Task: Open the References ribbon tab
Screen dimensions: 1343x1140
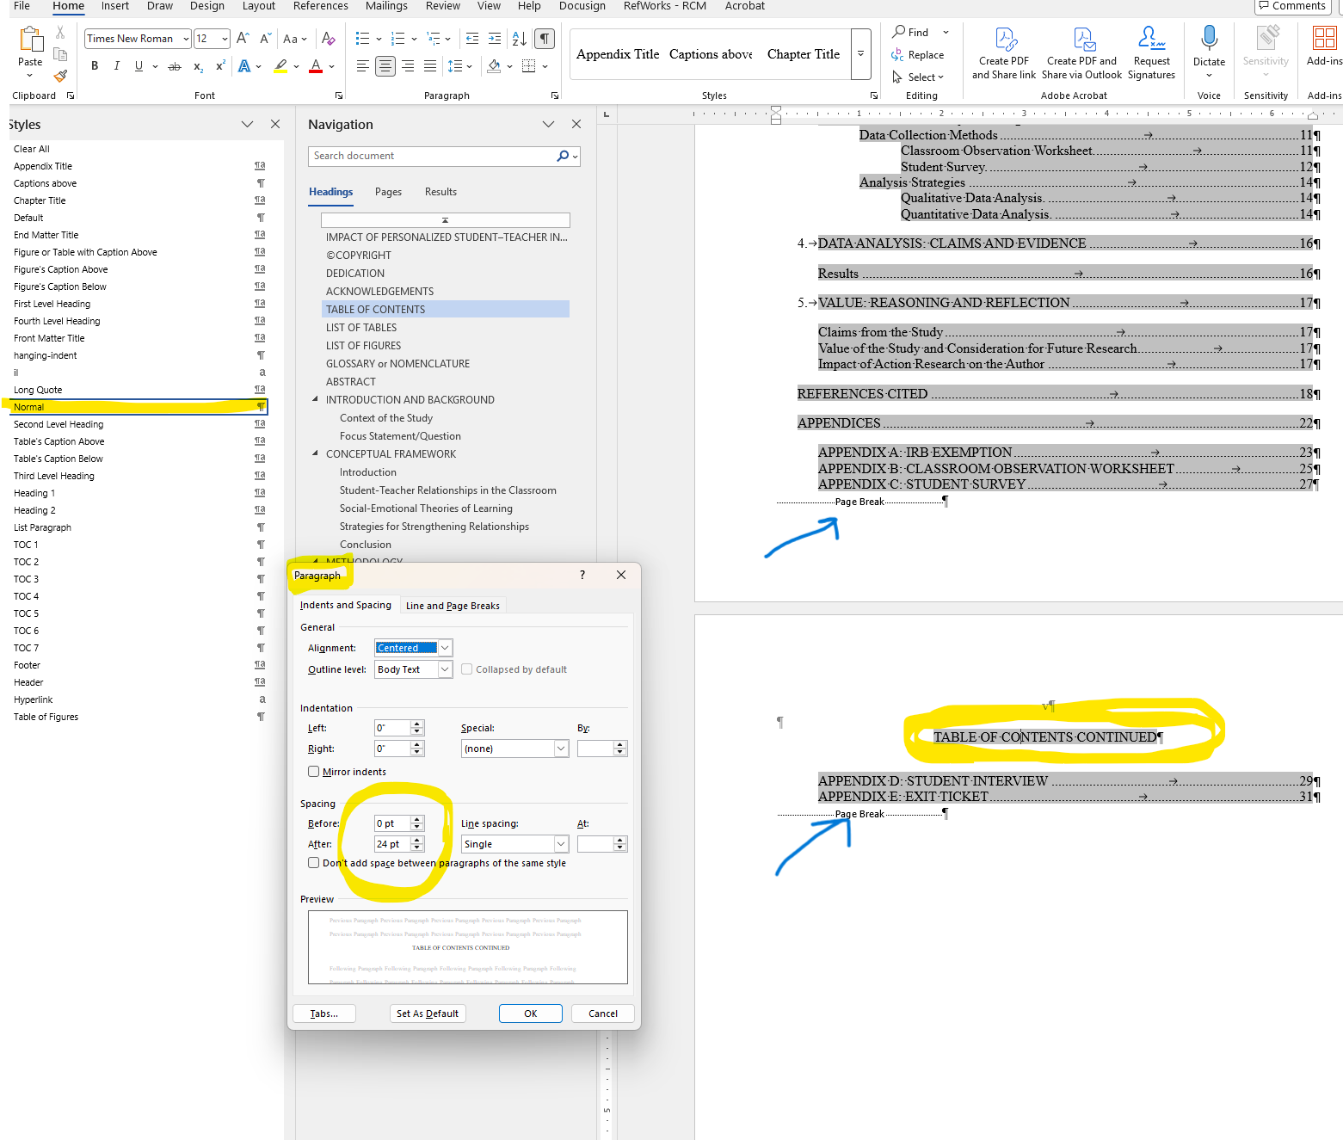Action: [x=320, y=6]
